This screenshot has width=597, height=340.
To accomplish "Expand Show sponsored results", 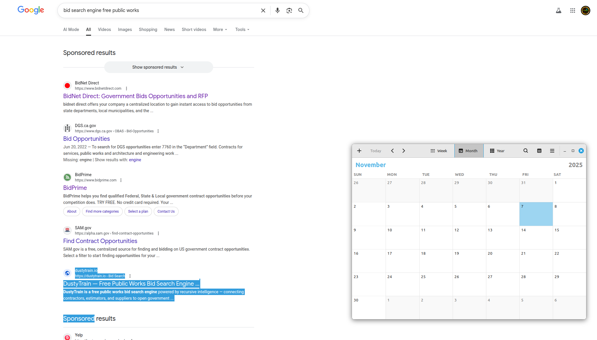I will 158,67.
